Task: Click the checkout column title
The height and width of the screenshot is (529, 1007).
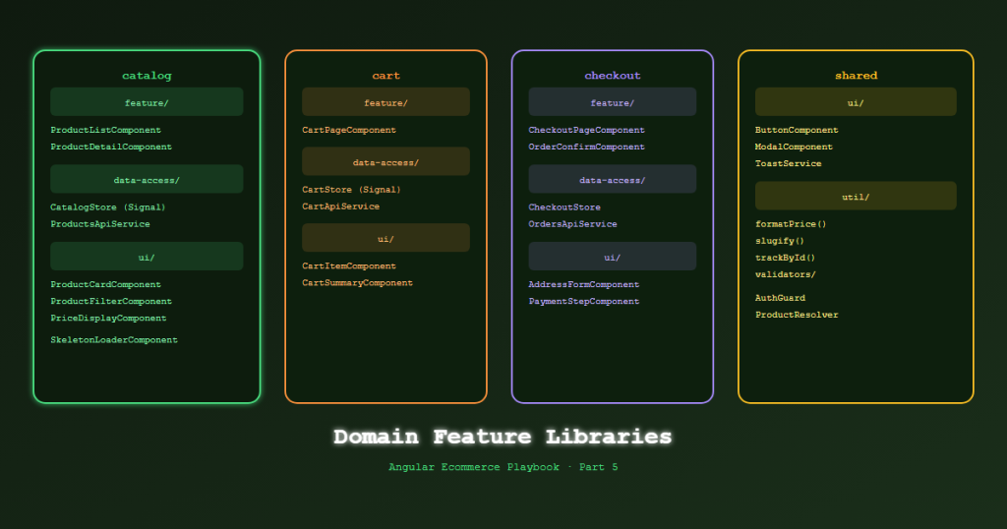Action: (612, 76)
